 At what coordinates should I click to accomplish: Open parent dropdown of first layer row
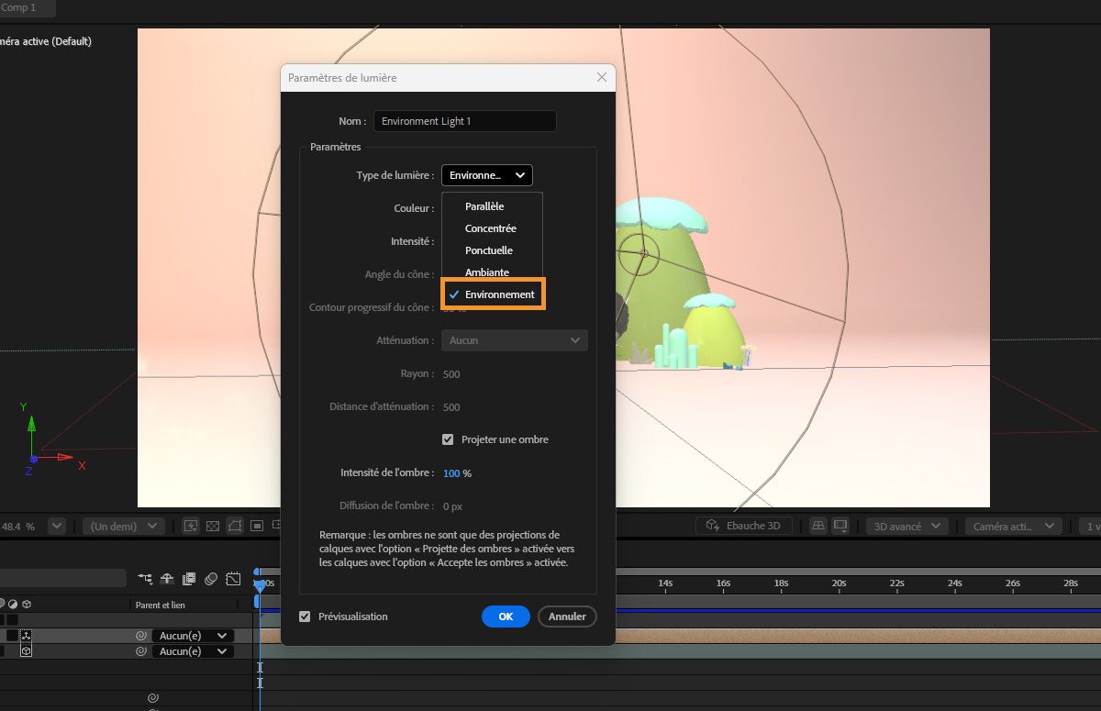tap(193, 636)
